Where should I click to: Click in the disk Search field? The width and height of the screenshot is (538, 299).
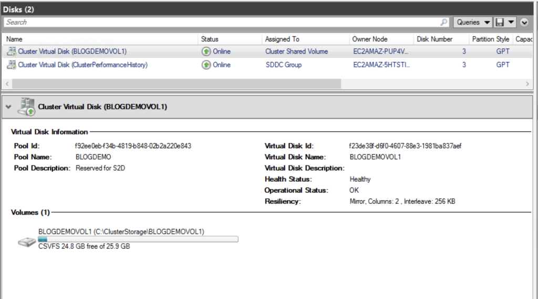point(221,22)
